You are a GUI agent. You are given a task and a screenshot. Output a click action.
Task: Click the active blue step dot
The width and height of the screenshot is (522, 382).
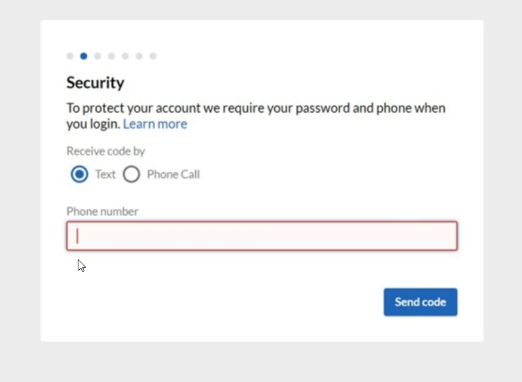[x=84, y=56]
